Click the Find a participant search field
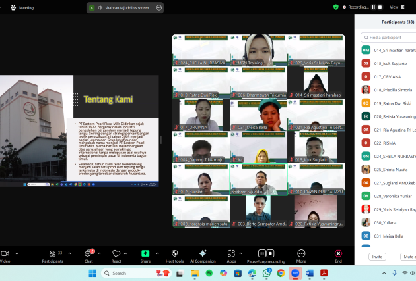Image resolution: width=416 pixels, height=281 pixels. click(x=391, y=38)
